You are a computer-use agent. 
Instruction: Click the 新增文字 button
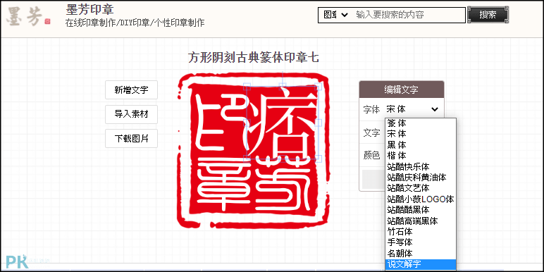[132, 90]
